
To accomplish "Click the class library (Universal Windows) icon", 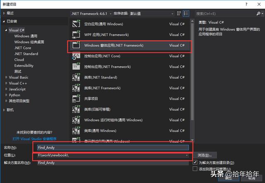I will click(x=76, y=131).
